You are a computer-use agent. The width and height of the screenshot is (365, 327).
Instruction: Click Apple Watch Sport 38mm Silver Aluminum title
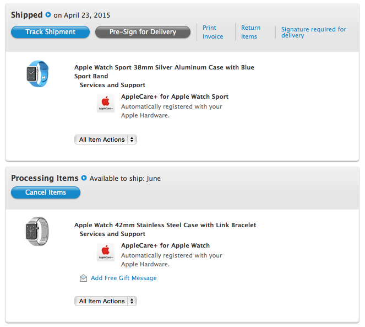[164, 72]
